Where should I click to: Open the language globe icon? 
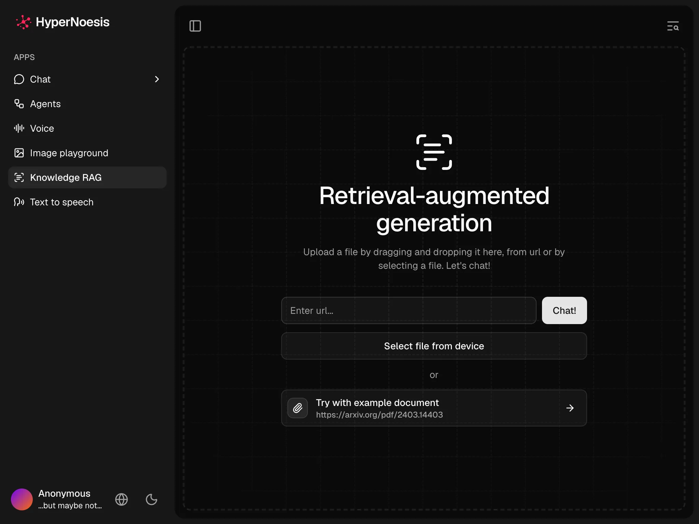click(122, 499)
